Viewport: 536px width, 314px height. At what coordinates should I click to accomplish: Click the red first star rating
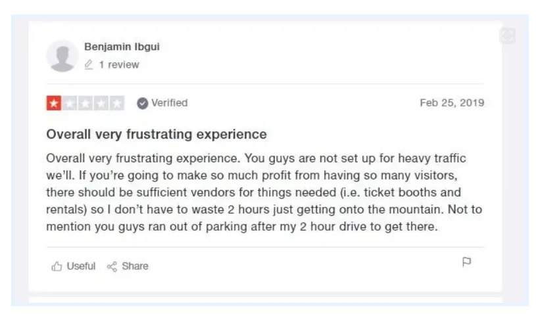(53, 103)
